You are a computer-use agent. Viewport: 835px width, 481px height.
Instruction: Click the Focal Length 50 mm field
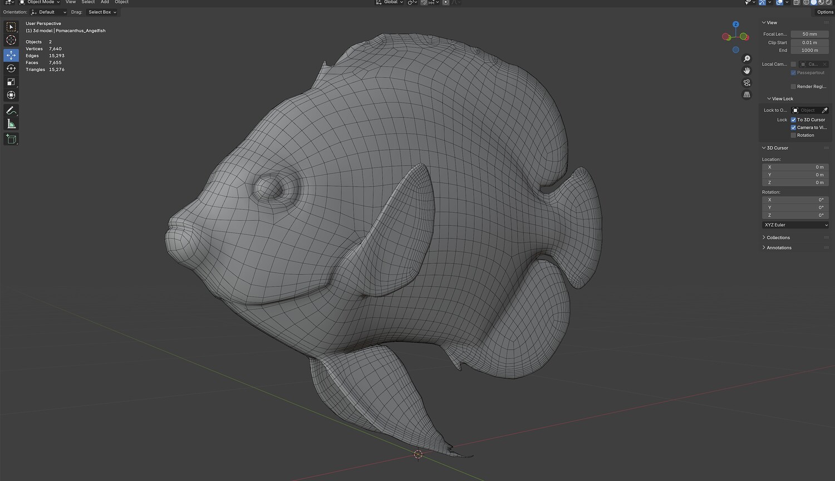(x=810, y=35)
